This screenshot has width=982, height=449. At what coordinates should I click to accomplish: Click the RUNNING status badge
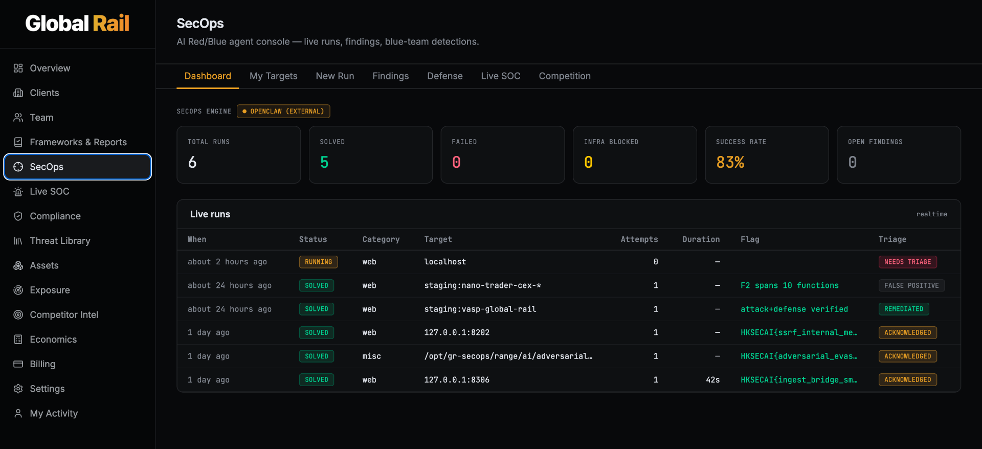(319, 262)
